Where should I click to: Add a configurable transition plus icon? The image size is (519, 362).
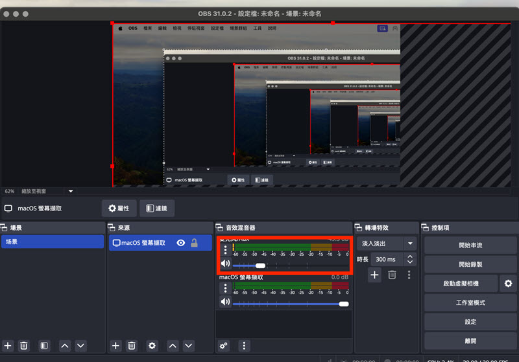coord(374,275)
